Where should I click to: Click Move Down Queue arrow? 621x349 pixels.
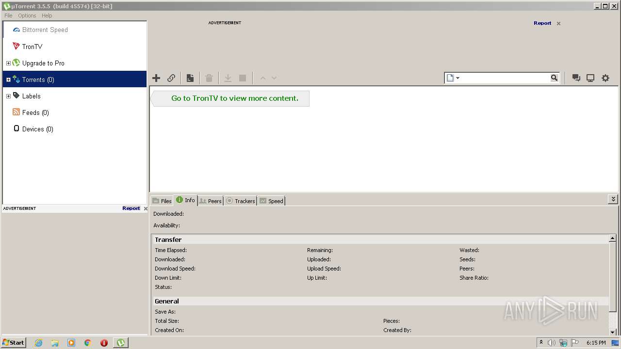point(274,78)
